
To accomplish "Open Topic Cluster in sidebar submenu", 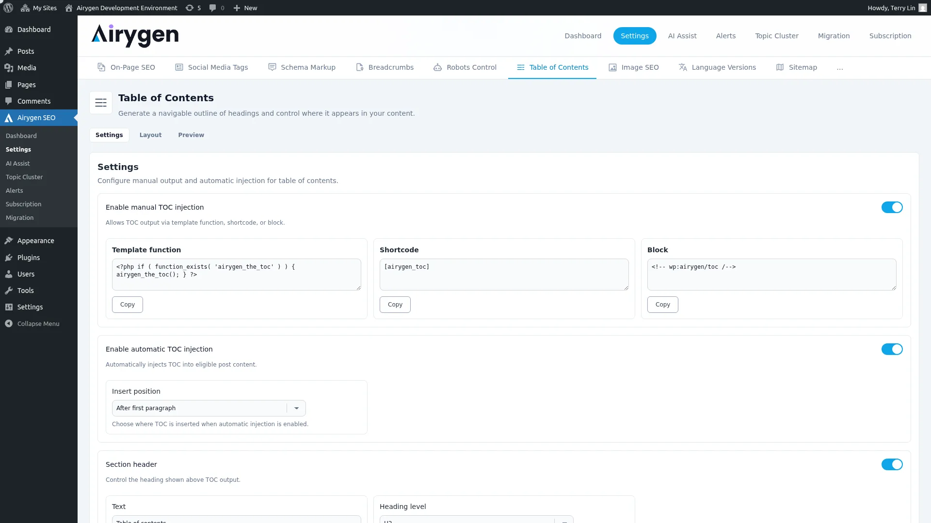I will (x=24, y=177).
